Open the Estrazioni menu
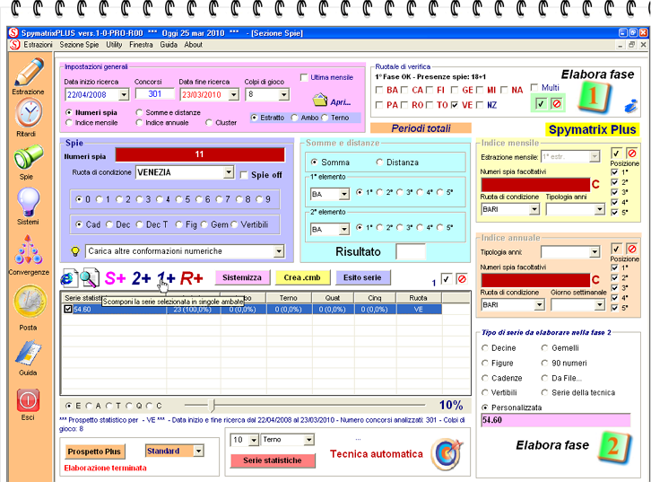651x482 pixels. point(38,45)
